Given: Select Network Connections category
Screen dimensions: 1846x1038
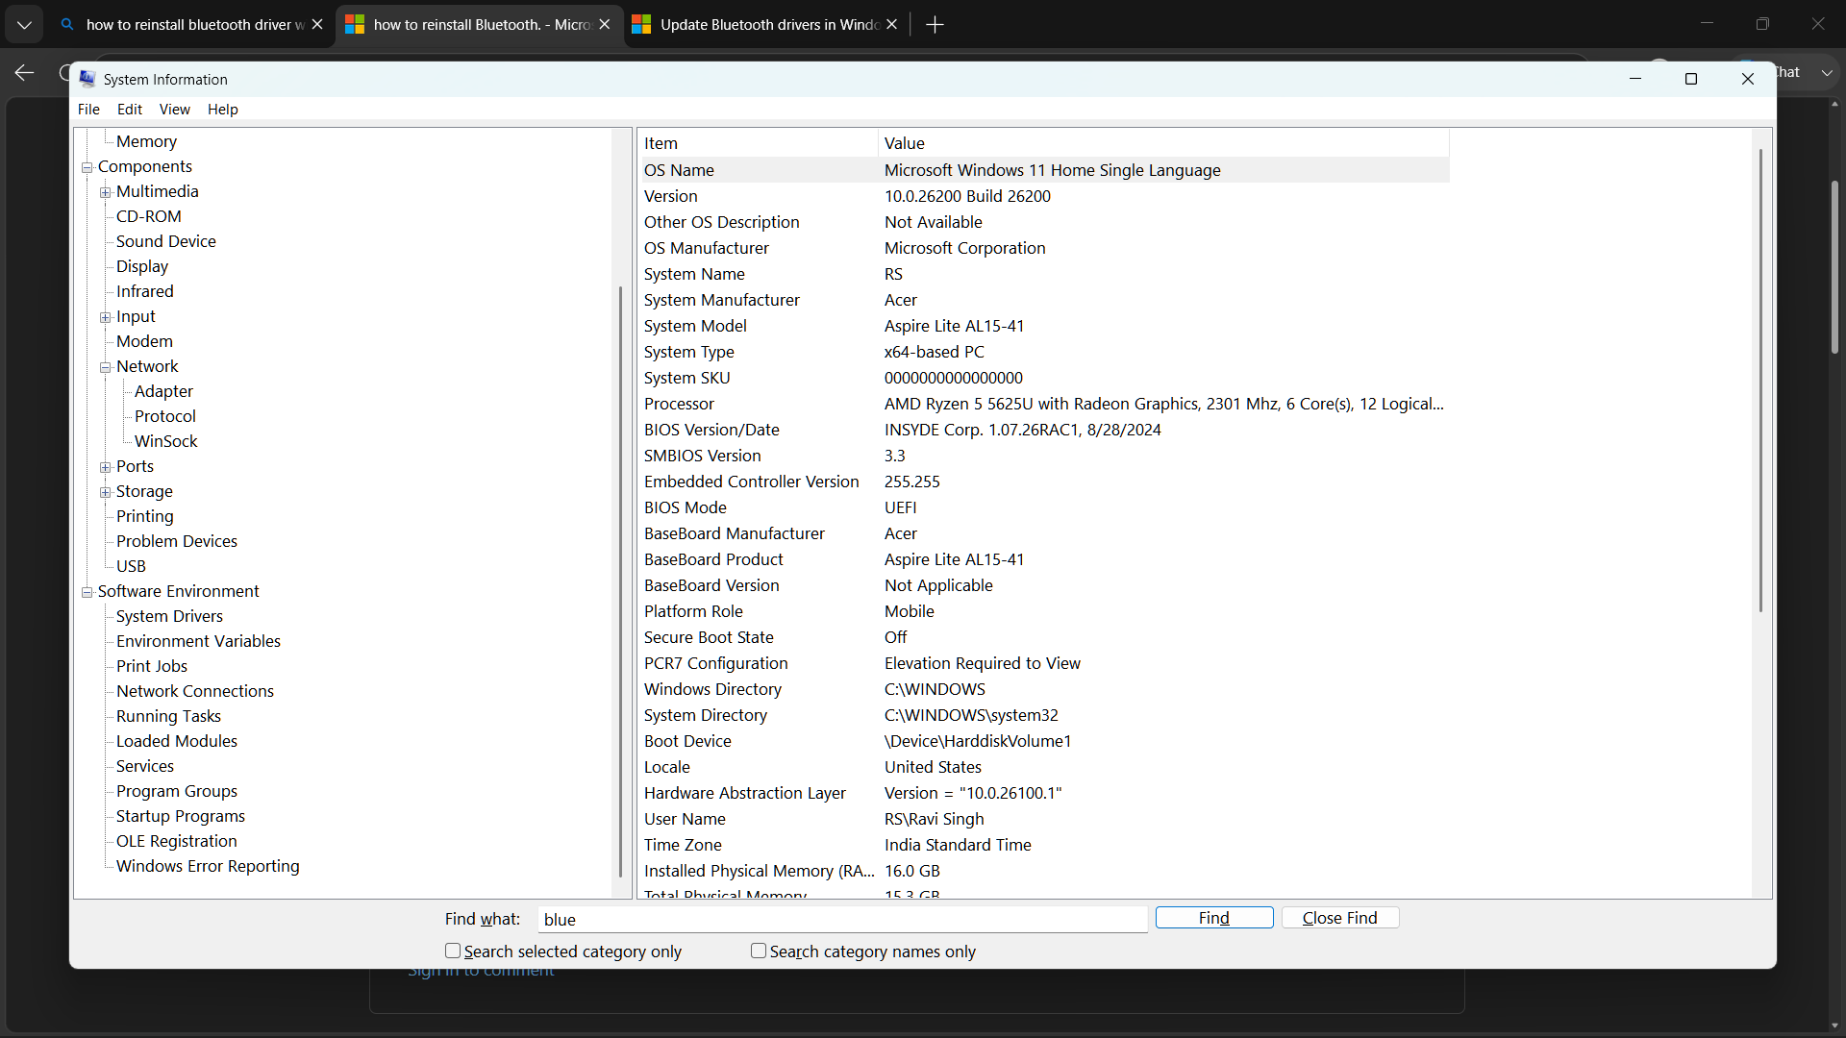Looking at the screenshot, I should click(195, 691).
